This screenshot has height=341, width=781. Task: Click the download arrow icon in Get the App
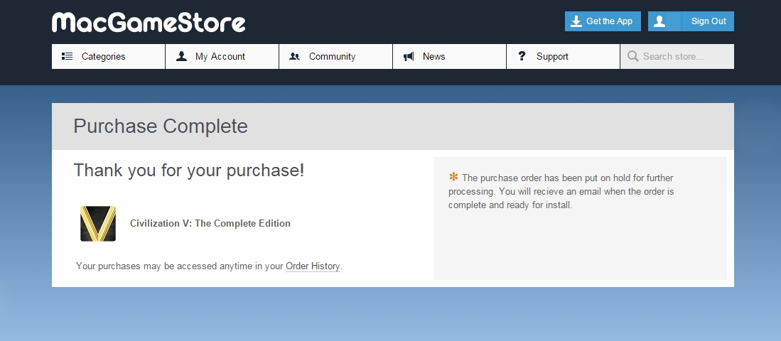(x=576, y=21)
